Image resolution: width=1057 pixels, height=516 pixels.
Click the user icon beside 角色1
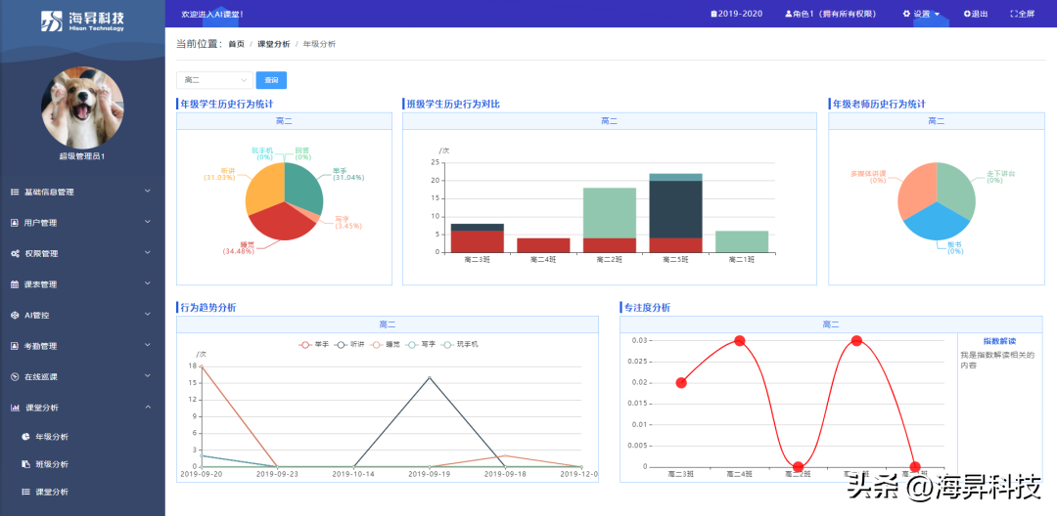pyautogui.click(x=788, y=14)
